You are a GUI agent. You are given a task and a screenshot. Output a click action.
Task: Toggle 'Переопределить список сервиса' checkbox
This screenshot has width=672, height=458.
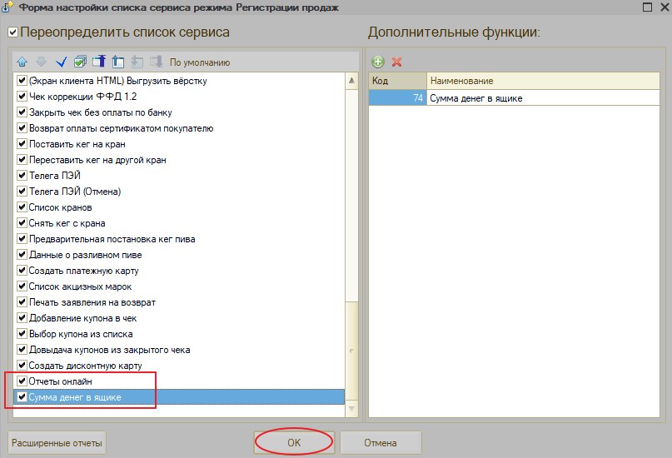12,32
